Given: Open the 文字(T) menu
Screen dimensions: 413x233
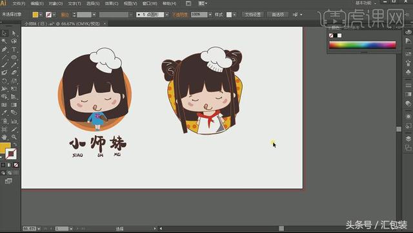Looking at the screenshot, I should [x=75, y=4].
